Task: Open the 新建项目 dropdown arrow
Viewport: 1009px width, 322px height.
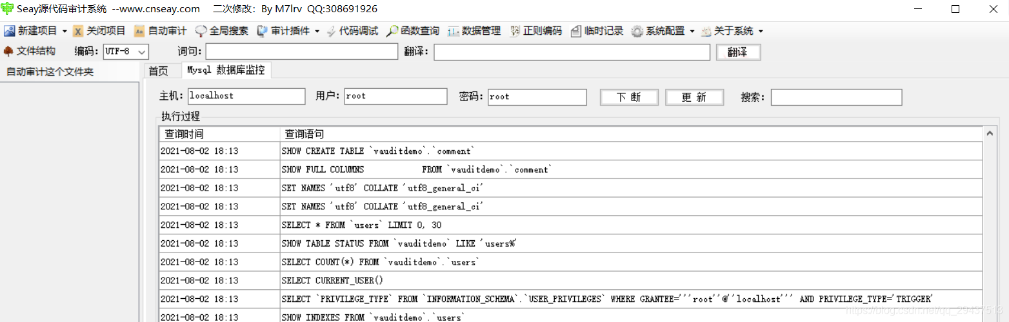Action: tap(64, 31)
